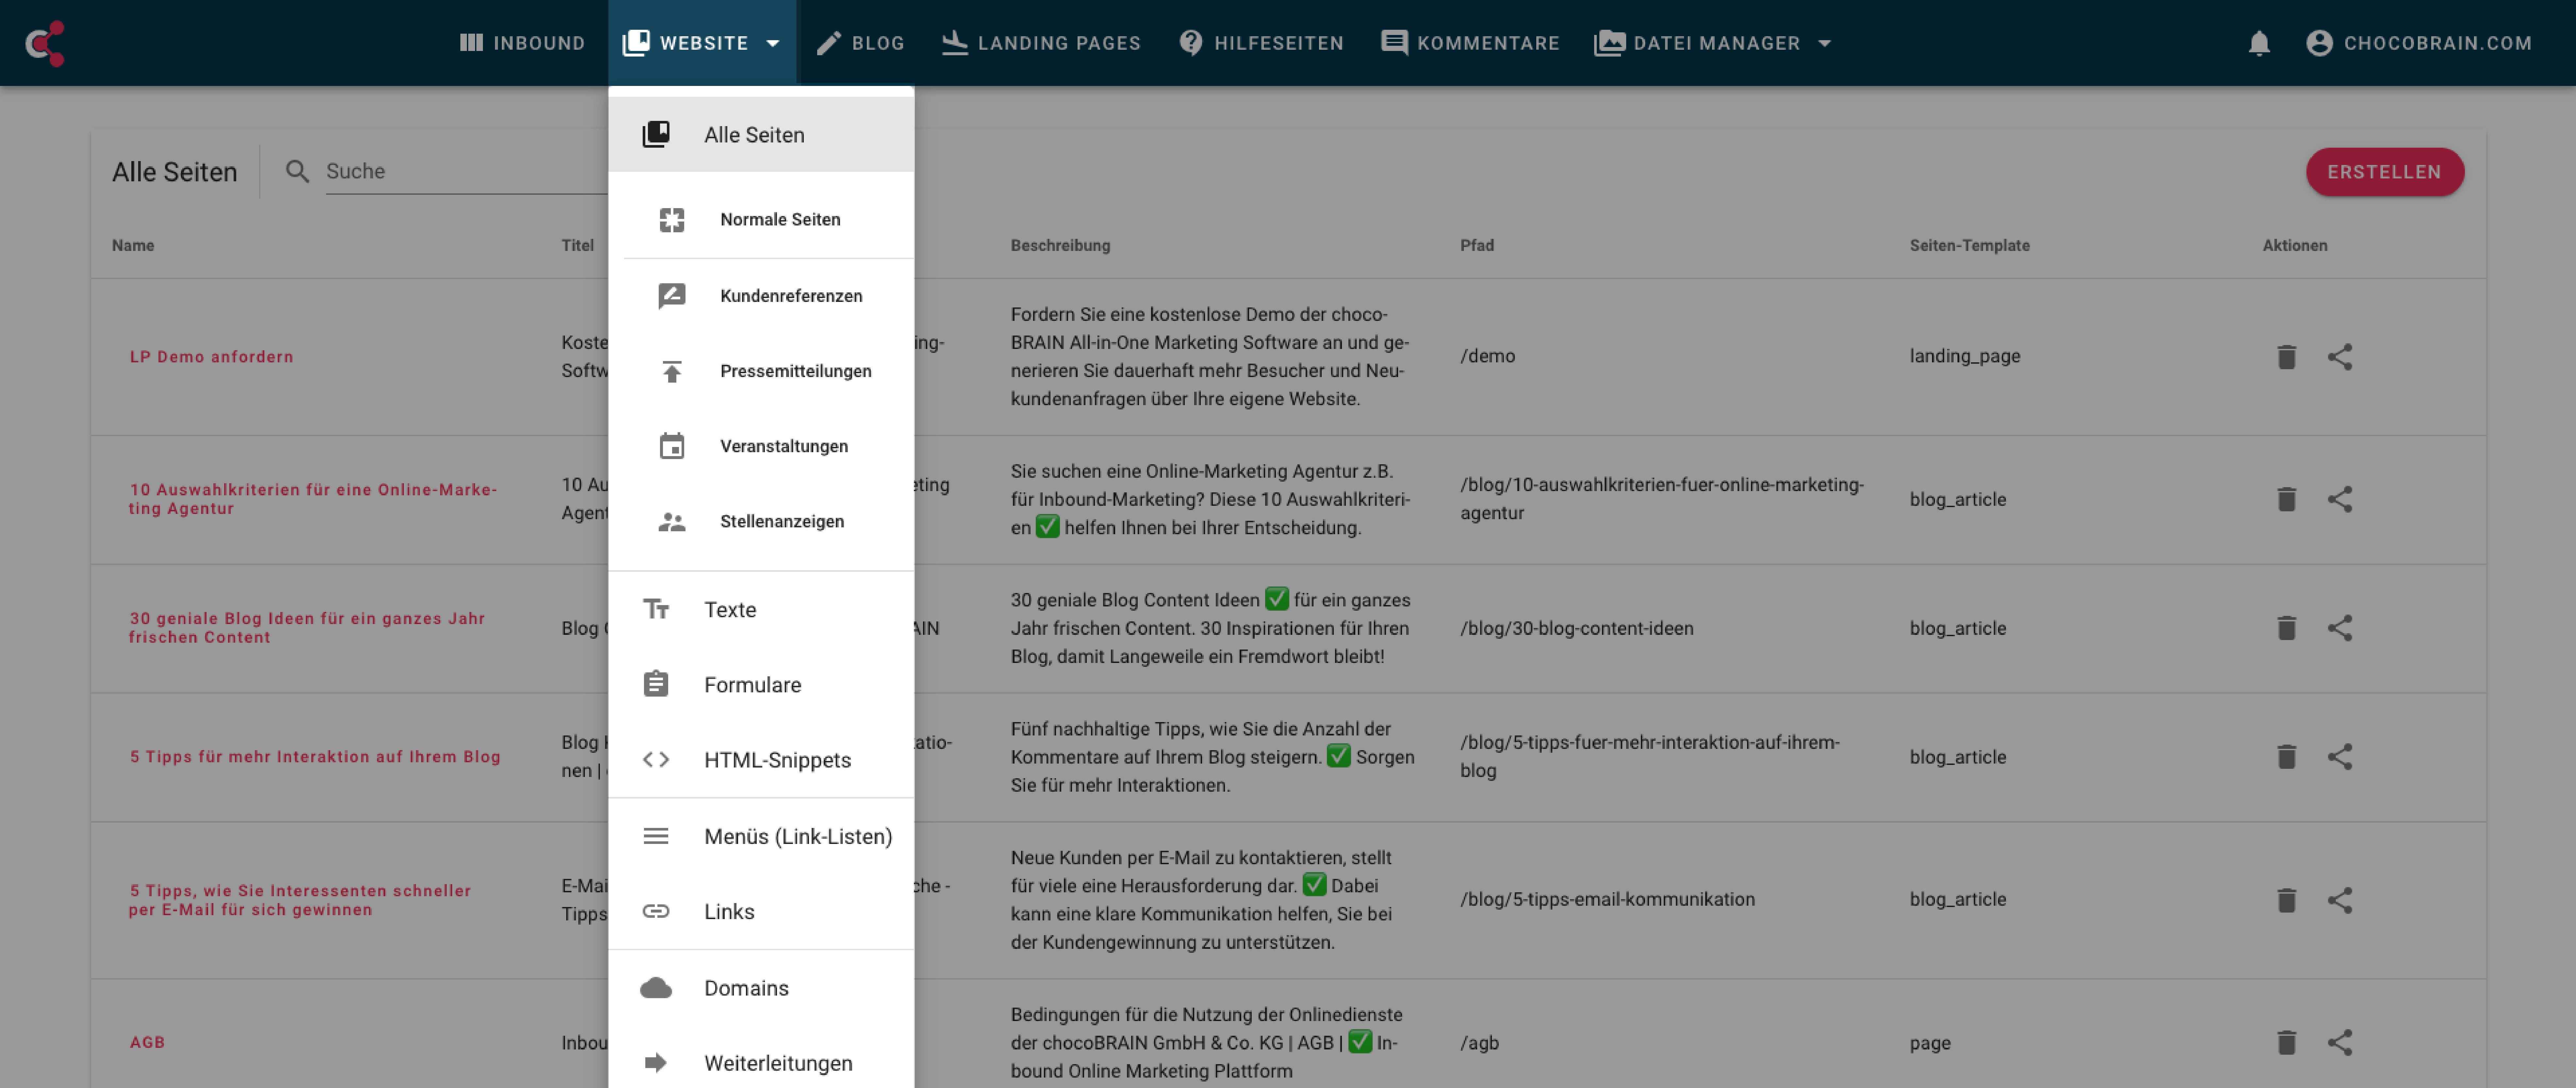This screenshot has height=1088, width=2576.
Task: Click the Alle Seiten pages icon in menu
Action: (656, 134)
